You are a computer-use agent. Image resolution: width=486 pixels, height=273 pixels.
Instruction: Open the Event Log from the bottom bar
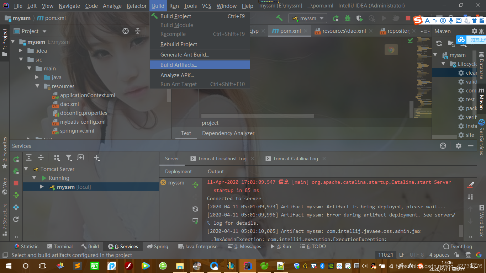click(x=458, y=246)
